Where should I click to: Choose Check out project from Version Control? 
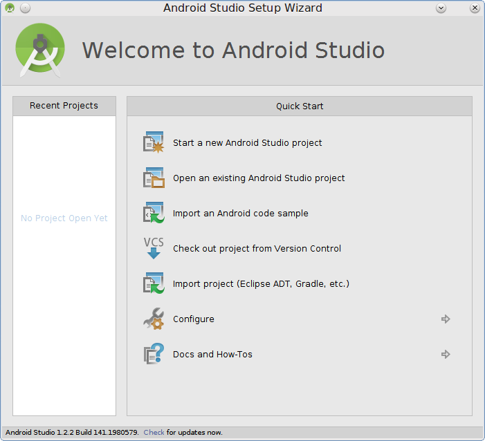point(257,248)
